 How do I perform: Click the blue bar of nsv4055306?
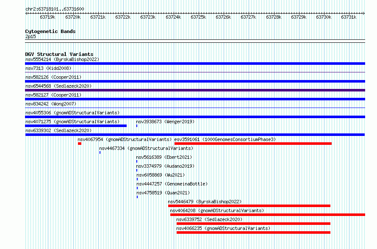click(x=195, y=117)
